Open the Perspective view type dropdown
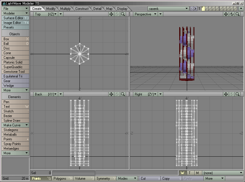 tap(145, 14)
